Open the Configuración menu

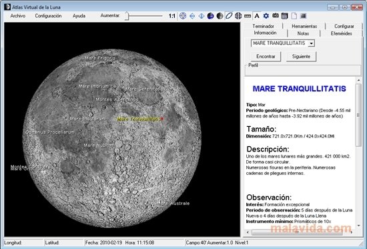48,16
